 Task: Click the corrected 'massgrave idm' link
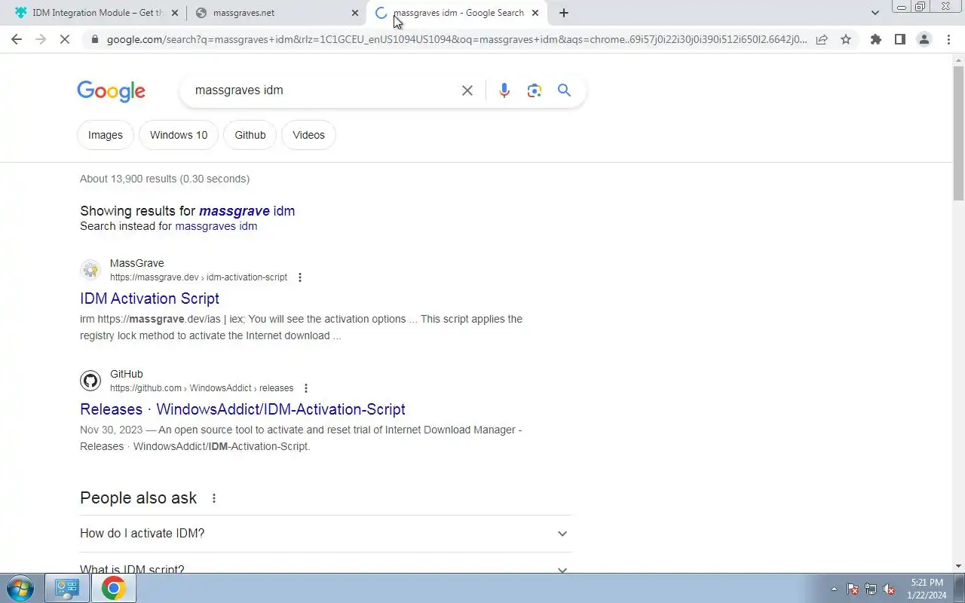pyautogui.click(x=247, y=211)
